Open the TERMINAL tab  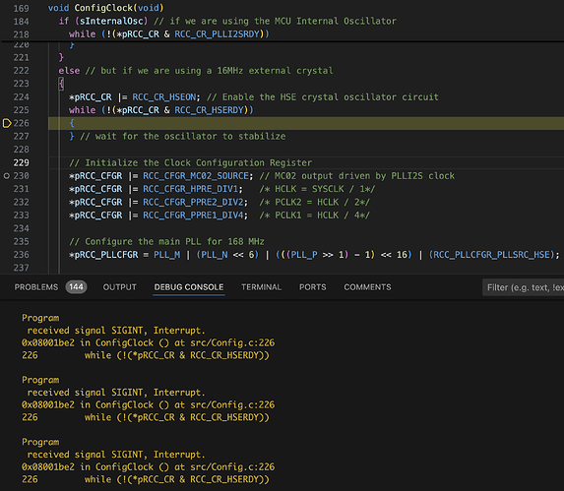[261, 287]
